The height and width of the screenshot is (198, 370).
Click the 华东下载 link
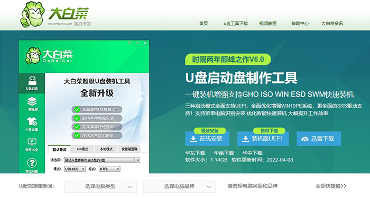pos(195,153)
